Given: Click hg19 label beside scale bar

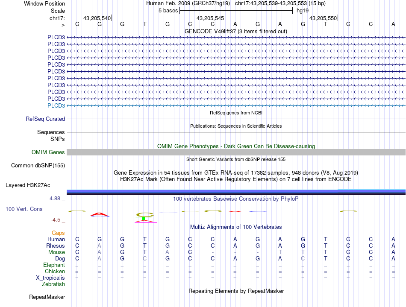Looking at the screenshot, I should (x=303, y=11).
